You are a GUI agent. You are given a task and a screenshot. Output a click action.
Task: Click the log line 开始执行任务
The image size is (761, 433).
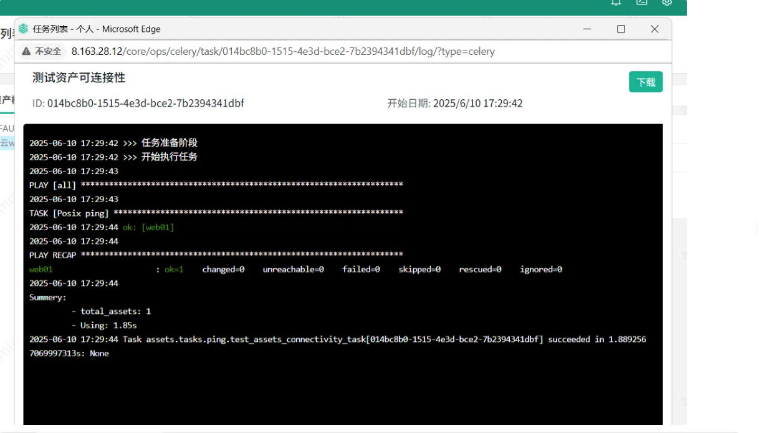(113, 157)
